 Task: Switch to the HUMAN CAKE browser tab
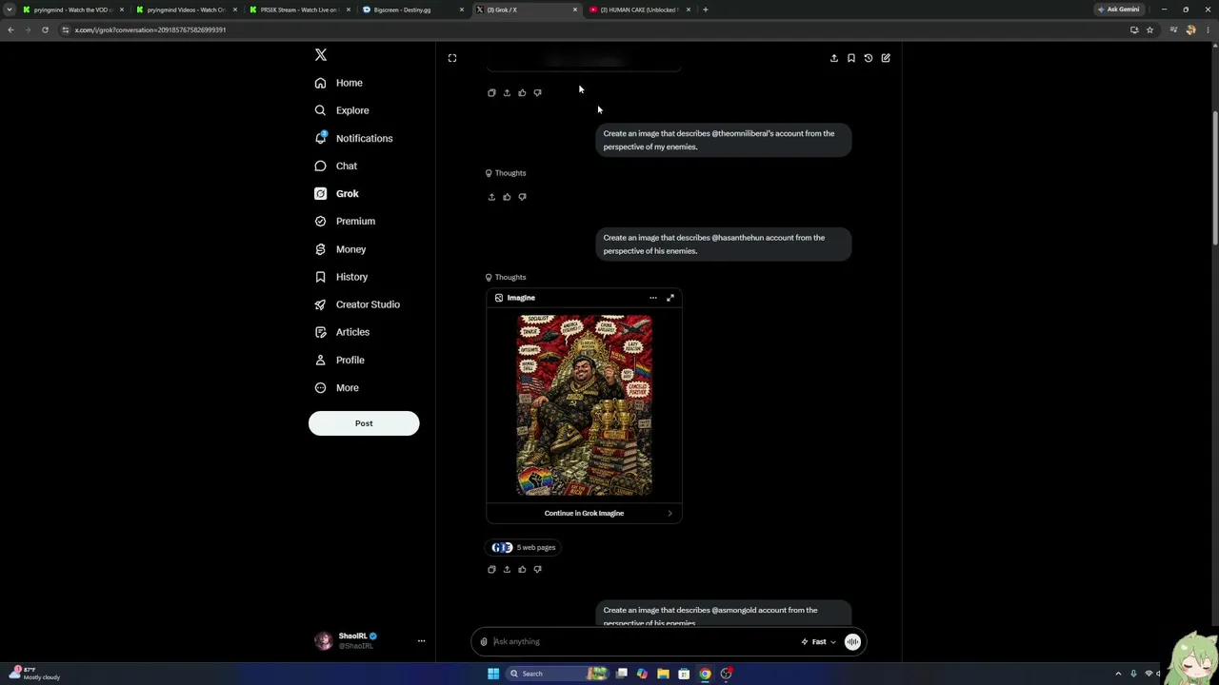tap(640, 10)
